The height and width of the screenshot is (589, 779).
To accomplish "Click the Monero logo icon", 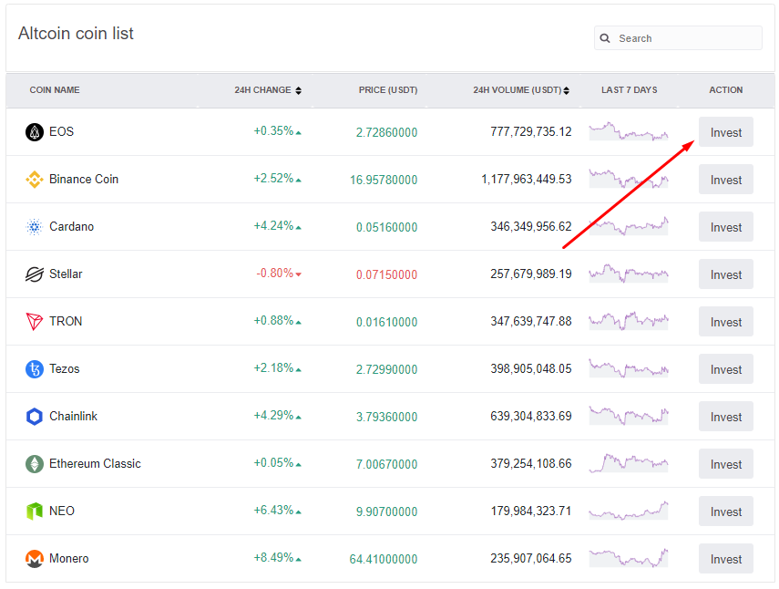I will tap(35, 559).
